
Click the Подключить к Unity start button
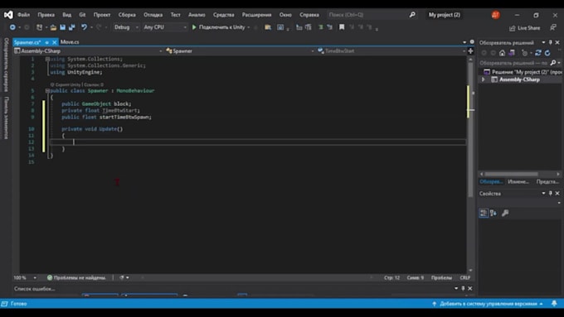[x=218, y=27]
